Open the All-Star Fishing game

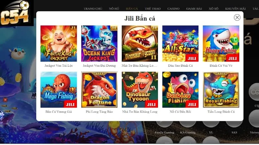tap(180, 43)
